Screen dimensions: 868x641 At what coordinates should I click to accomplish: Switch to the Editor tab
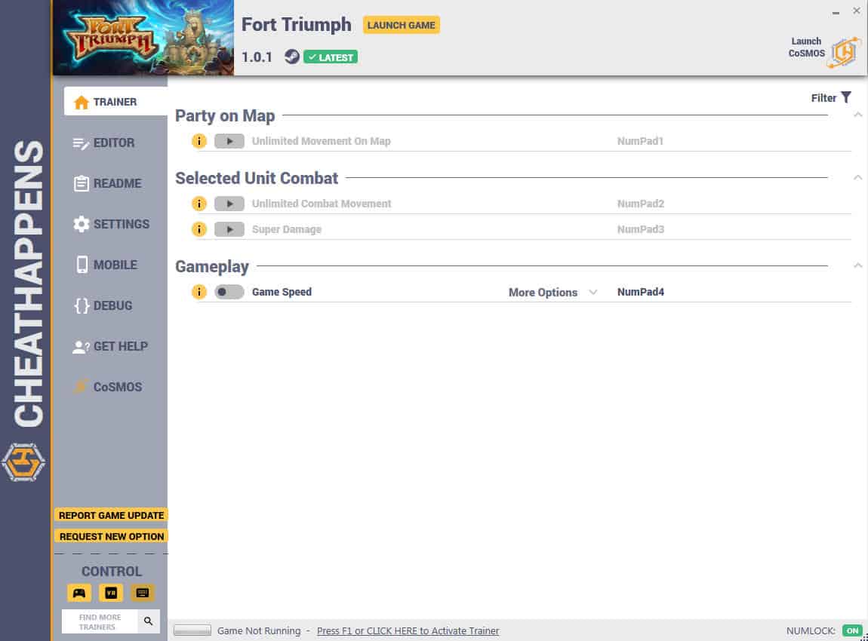[x=104, y=143]
